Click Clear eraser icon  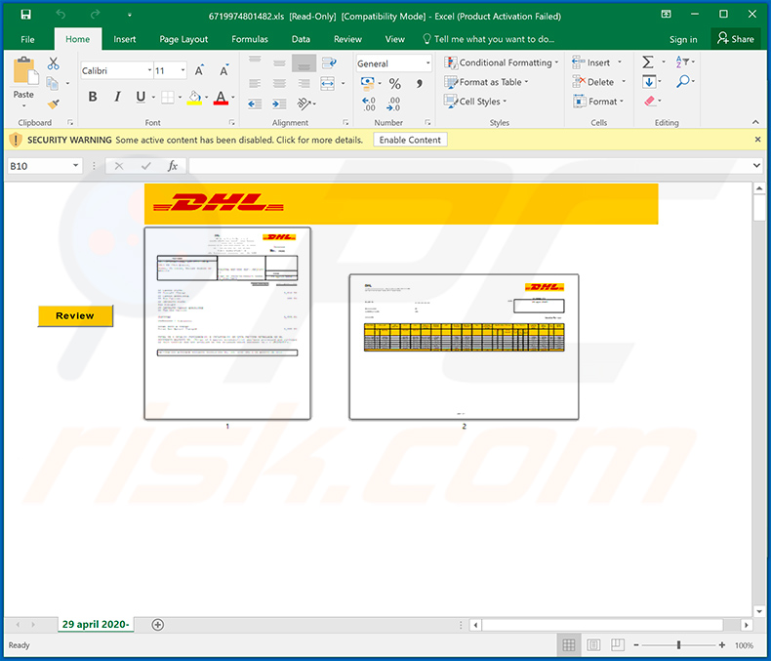650,102
